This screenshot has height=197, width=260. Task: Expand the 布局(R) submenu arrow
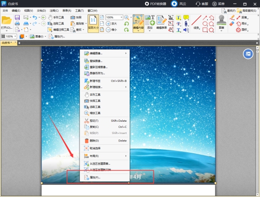point(126,156)
